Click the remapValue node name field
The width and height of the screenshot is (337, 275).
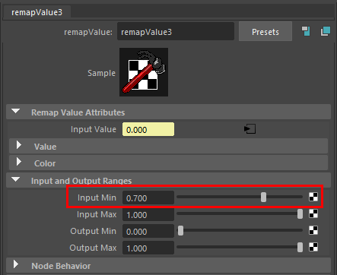click(176, 32)
